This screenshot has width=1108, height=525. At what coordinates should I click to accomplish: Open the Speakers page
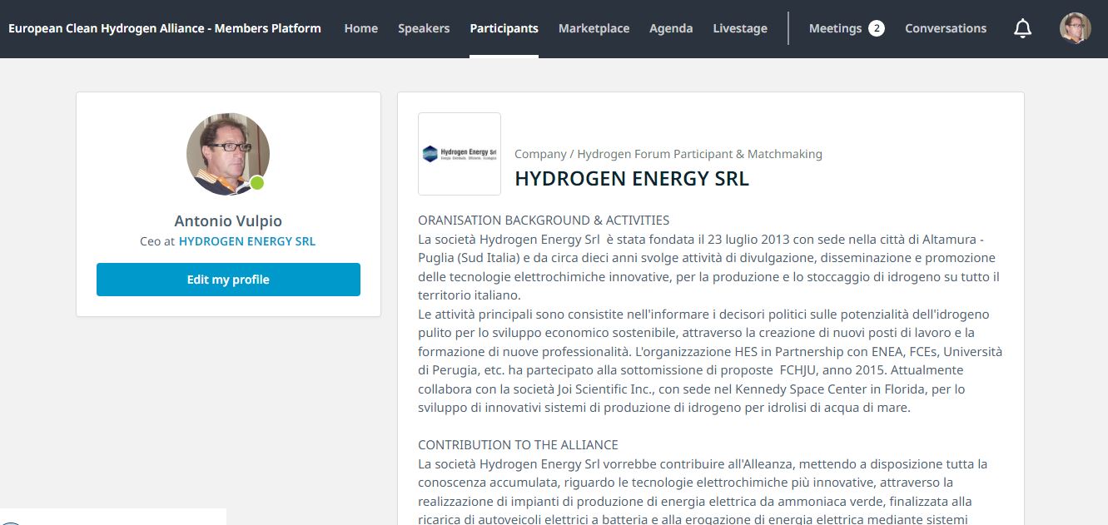(x=424, y=28)
